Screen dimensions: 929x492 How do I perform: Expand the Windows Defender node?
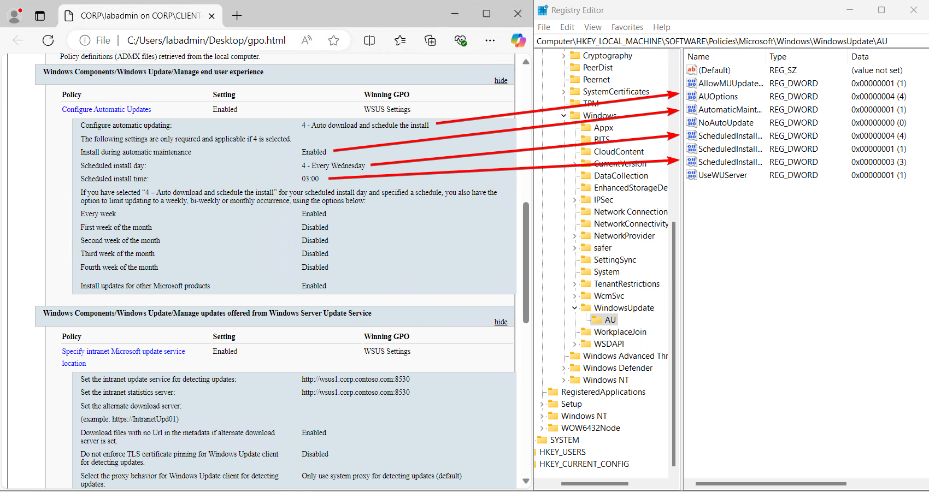coord(563,367)
